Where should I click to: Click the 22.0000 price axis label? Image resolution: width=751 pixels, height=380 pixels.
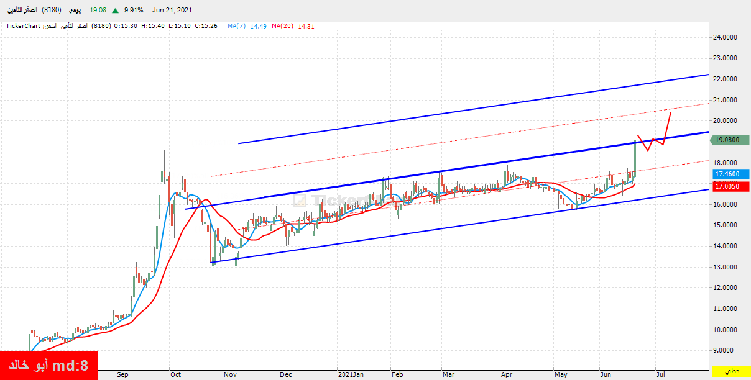[726, 79]
